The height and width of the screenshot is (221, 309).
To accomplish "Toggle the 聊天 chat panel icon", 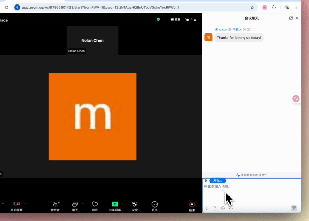I will tap(75, 204).
